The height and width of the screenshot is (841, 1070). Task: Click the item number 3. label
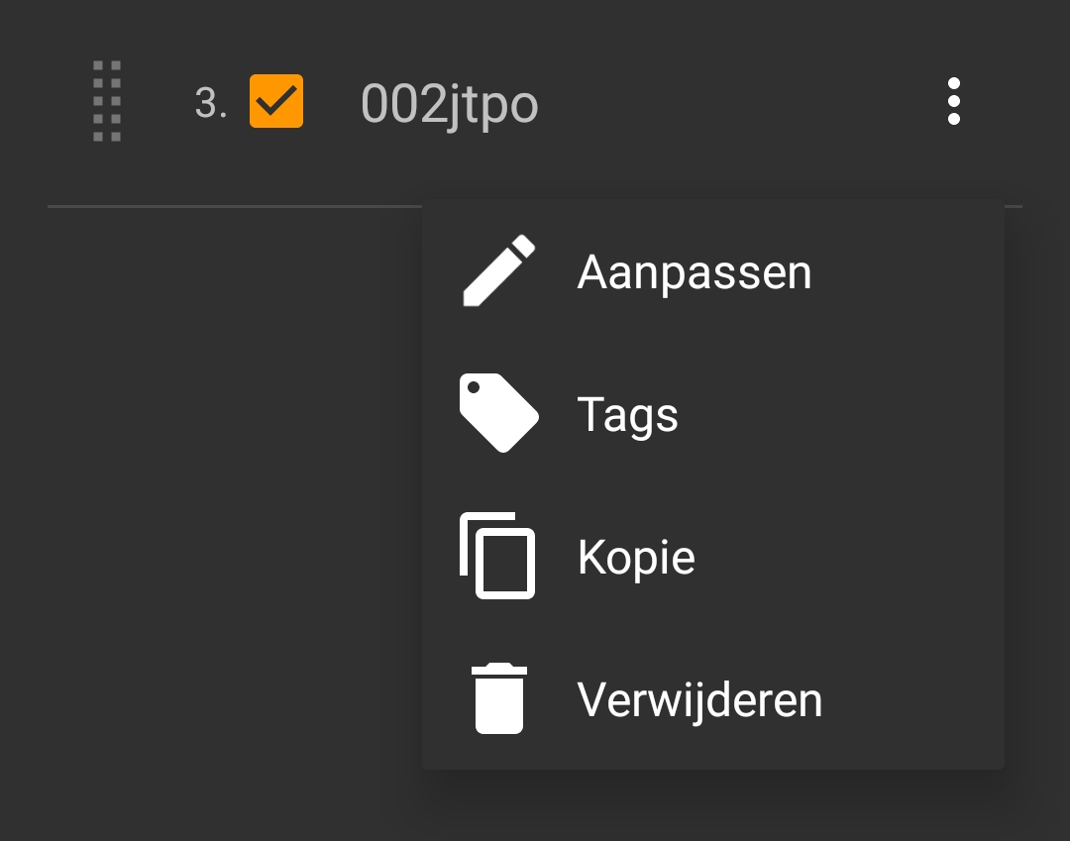click(211, 103)
